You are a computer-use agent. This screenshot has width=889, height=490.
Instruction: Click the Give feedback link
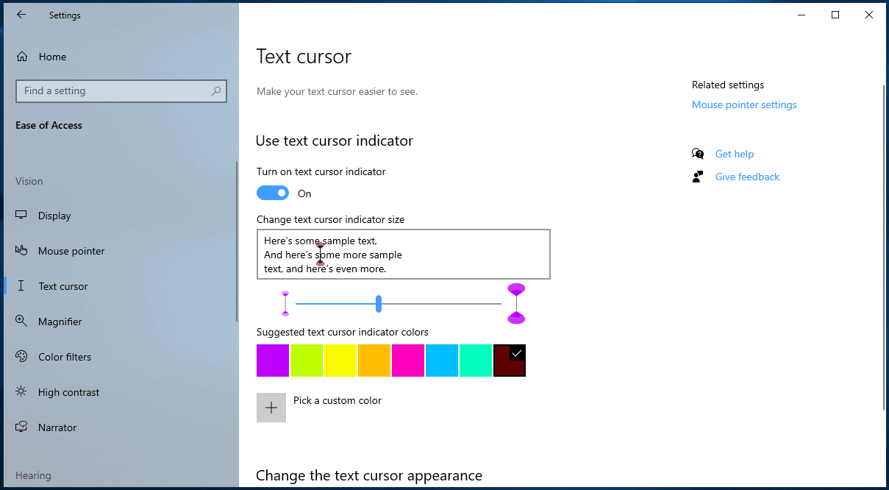(x=747, y=177)
